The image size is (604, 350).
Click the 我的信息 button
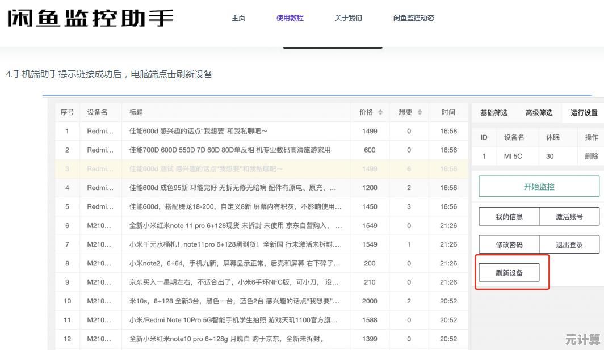click(x=509, y=217)
